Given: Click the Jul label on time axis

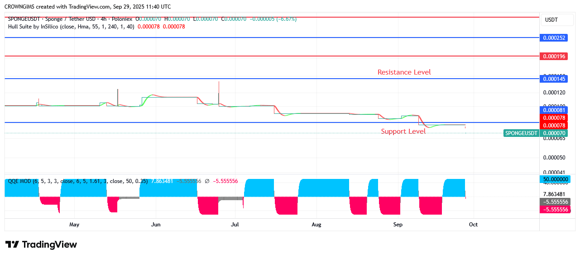Looking at the screenshot, I should coord(235,225).
